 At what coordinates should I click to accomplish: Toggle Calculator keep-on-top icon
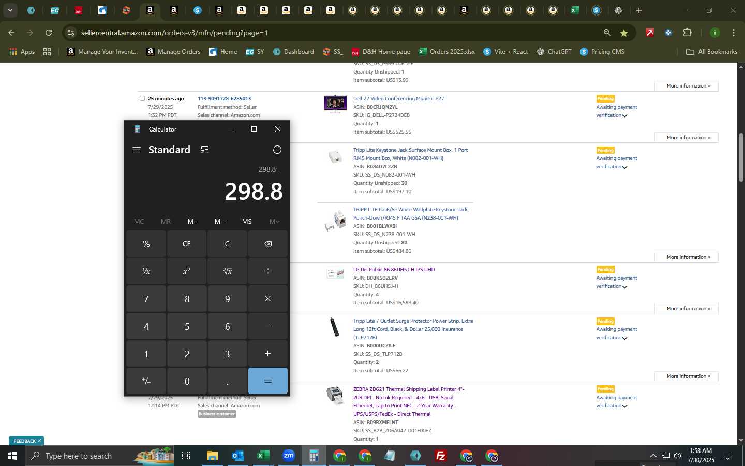click(x=205, y=150)
